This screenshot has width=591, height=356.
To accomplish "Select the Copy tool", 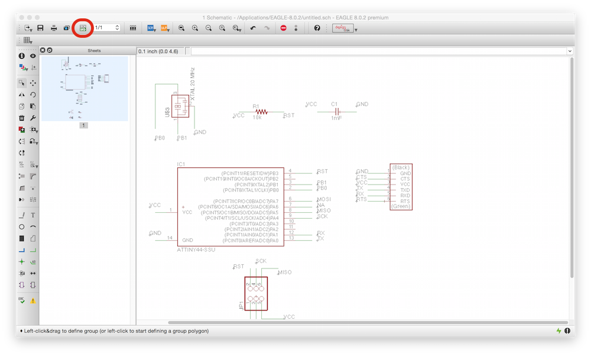I will (22, 106).
